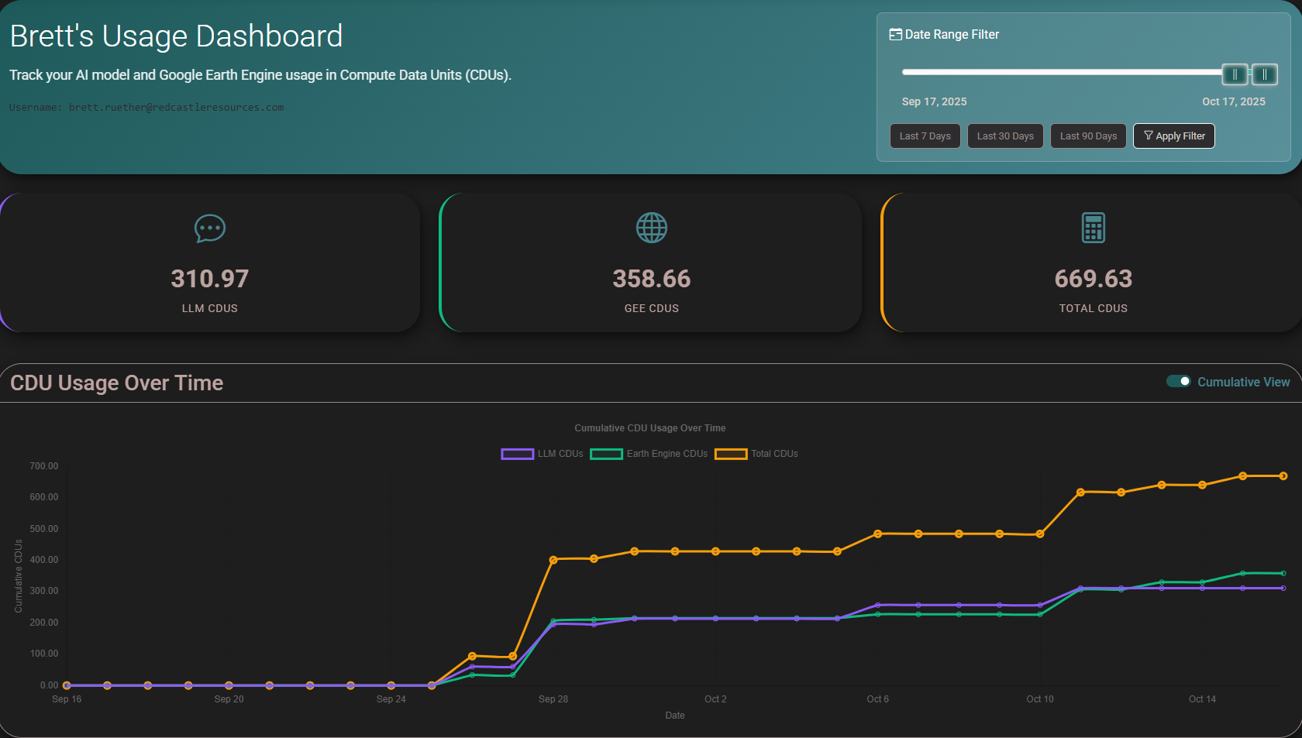Click the final Total CDUs data point
Screen dimensions: 1302x738
[1283, 476]
